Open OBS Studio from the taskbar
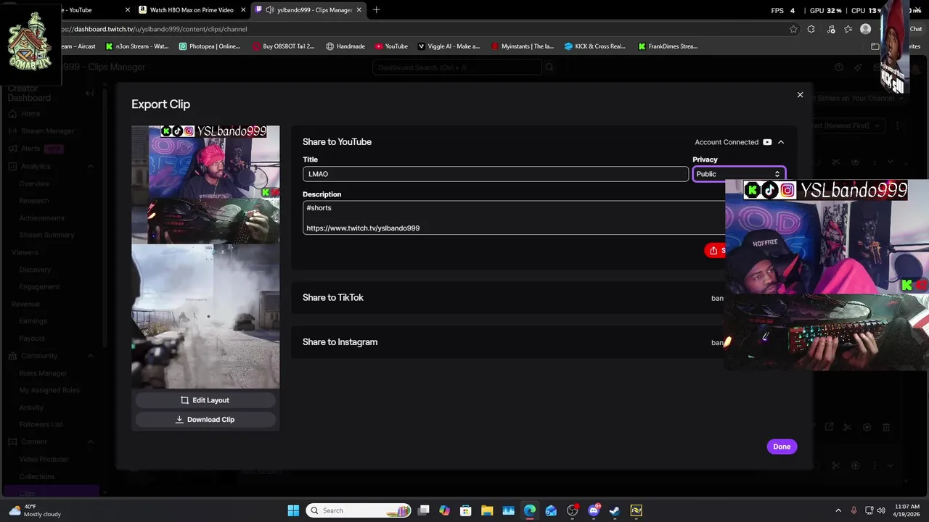Viewport: 929px width, 522px height. coord(573,510)
